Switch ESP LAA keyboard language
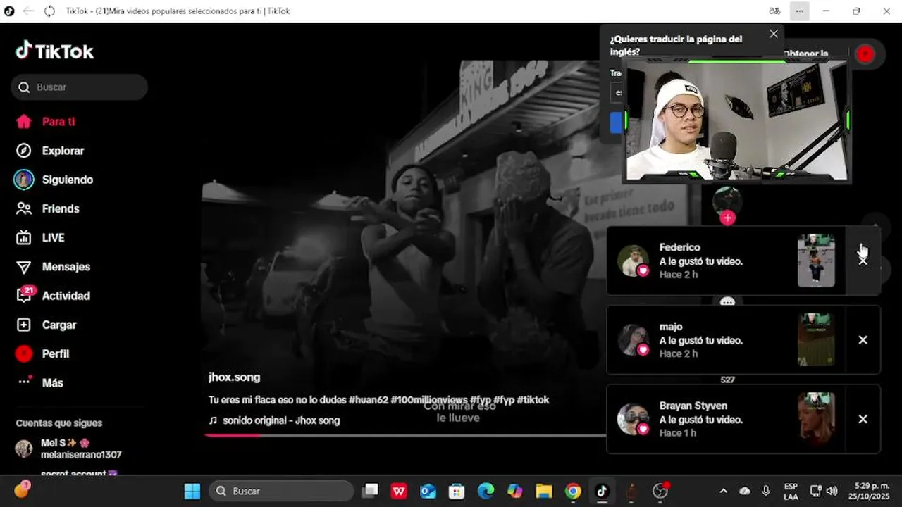 [791, 491]
